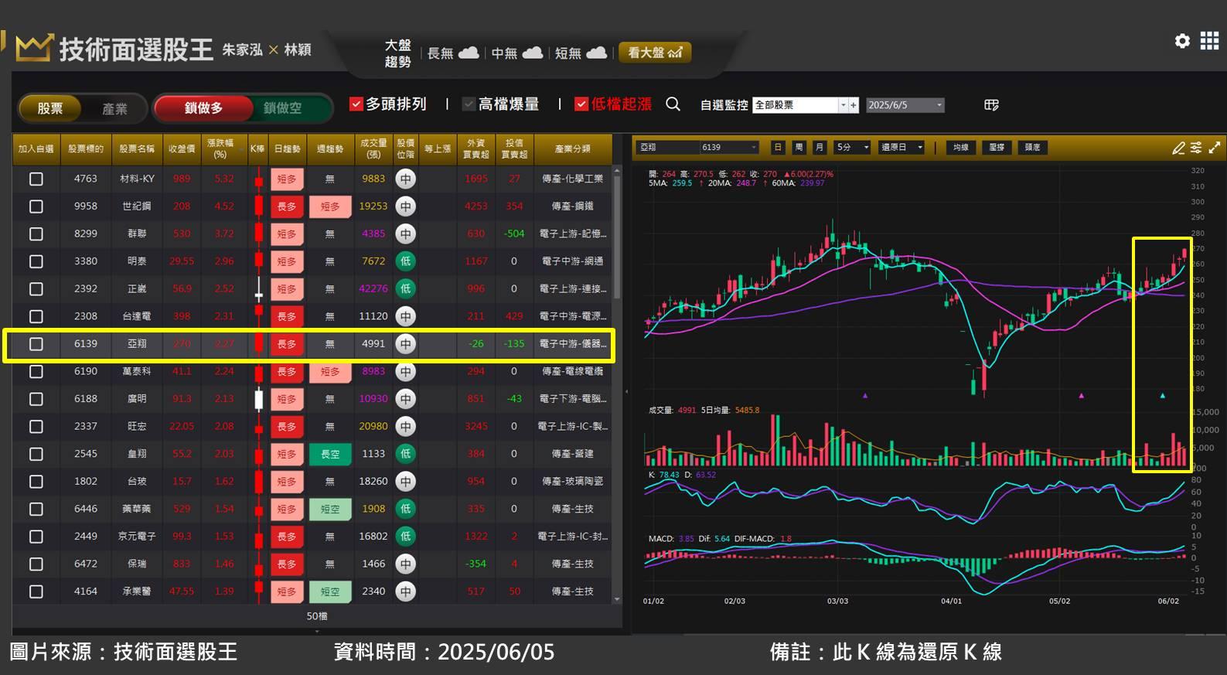The width and height of the screenshot is (1227, 675).
Task: Click the crown logo of 技術面選股王
Action: pos(34,48)
